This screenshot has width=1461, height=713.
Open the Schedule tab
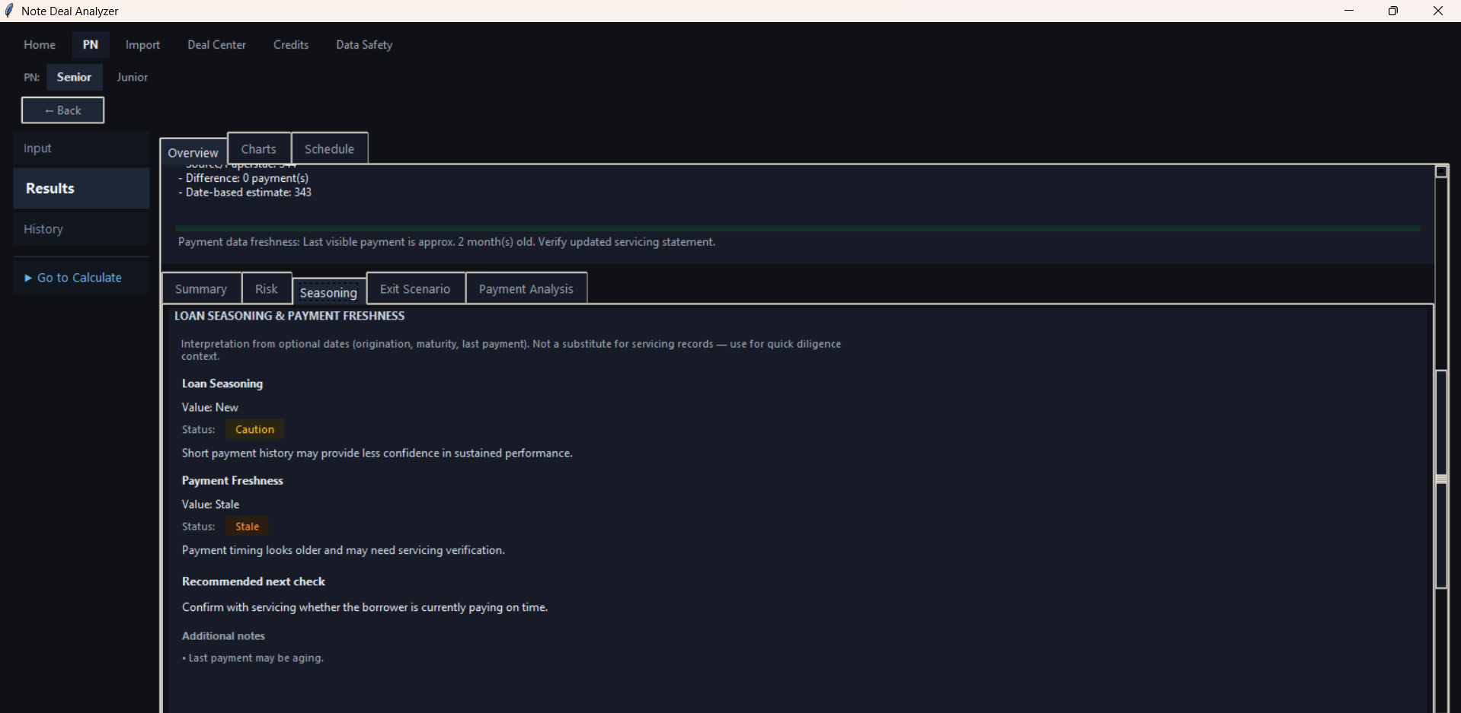pos(330,149)
